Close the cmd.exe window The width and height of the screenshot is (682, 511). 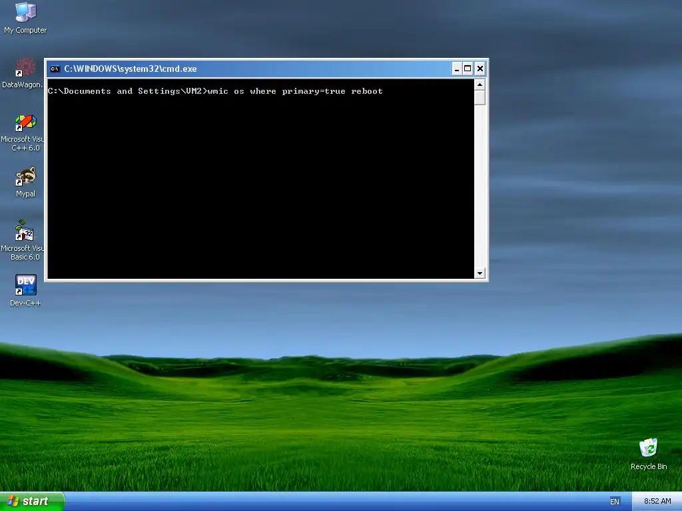480,69
